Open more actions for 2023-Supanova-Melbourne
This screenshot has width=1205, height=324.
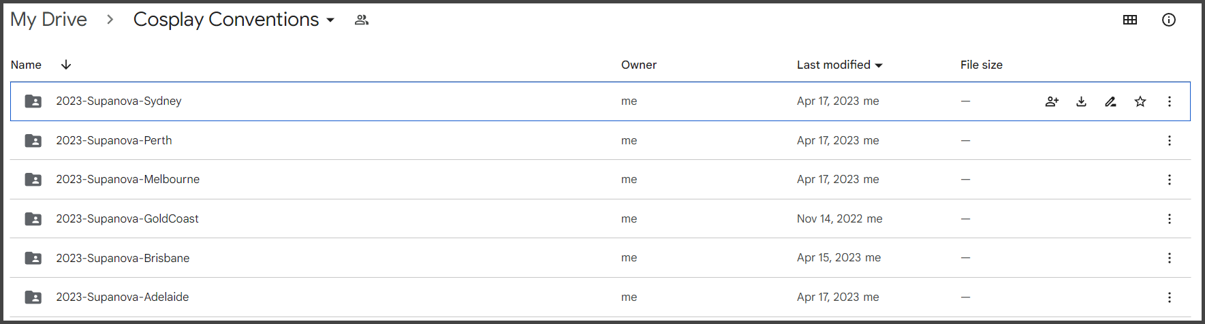(x=1170, y=180)
